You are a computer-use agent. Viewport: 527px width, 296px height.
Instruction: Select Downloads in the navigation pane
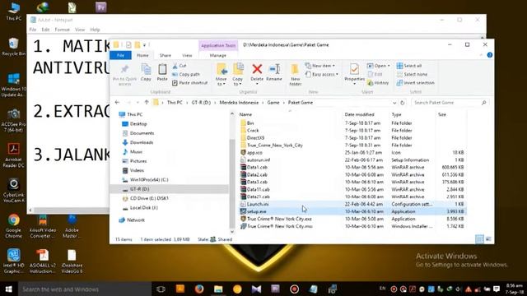[142, 142]
